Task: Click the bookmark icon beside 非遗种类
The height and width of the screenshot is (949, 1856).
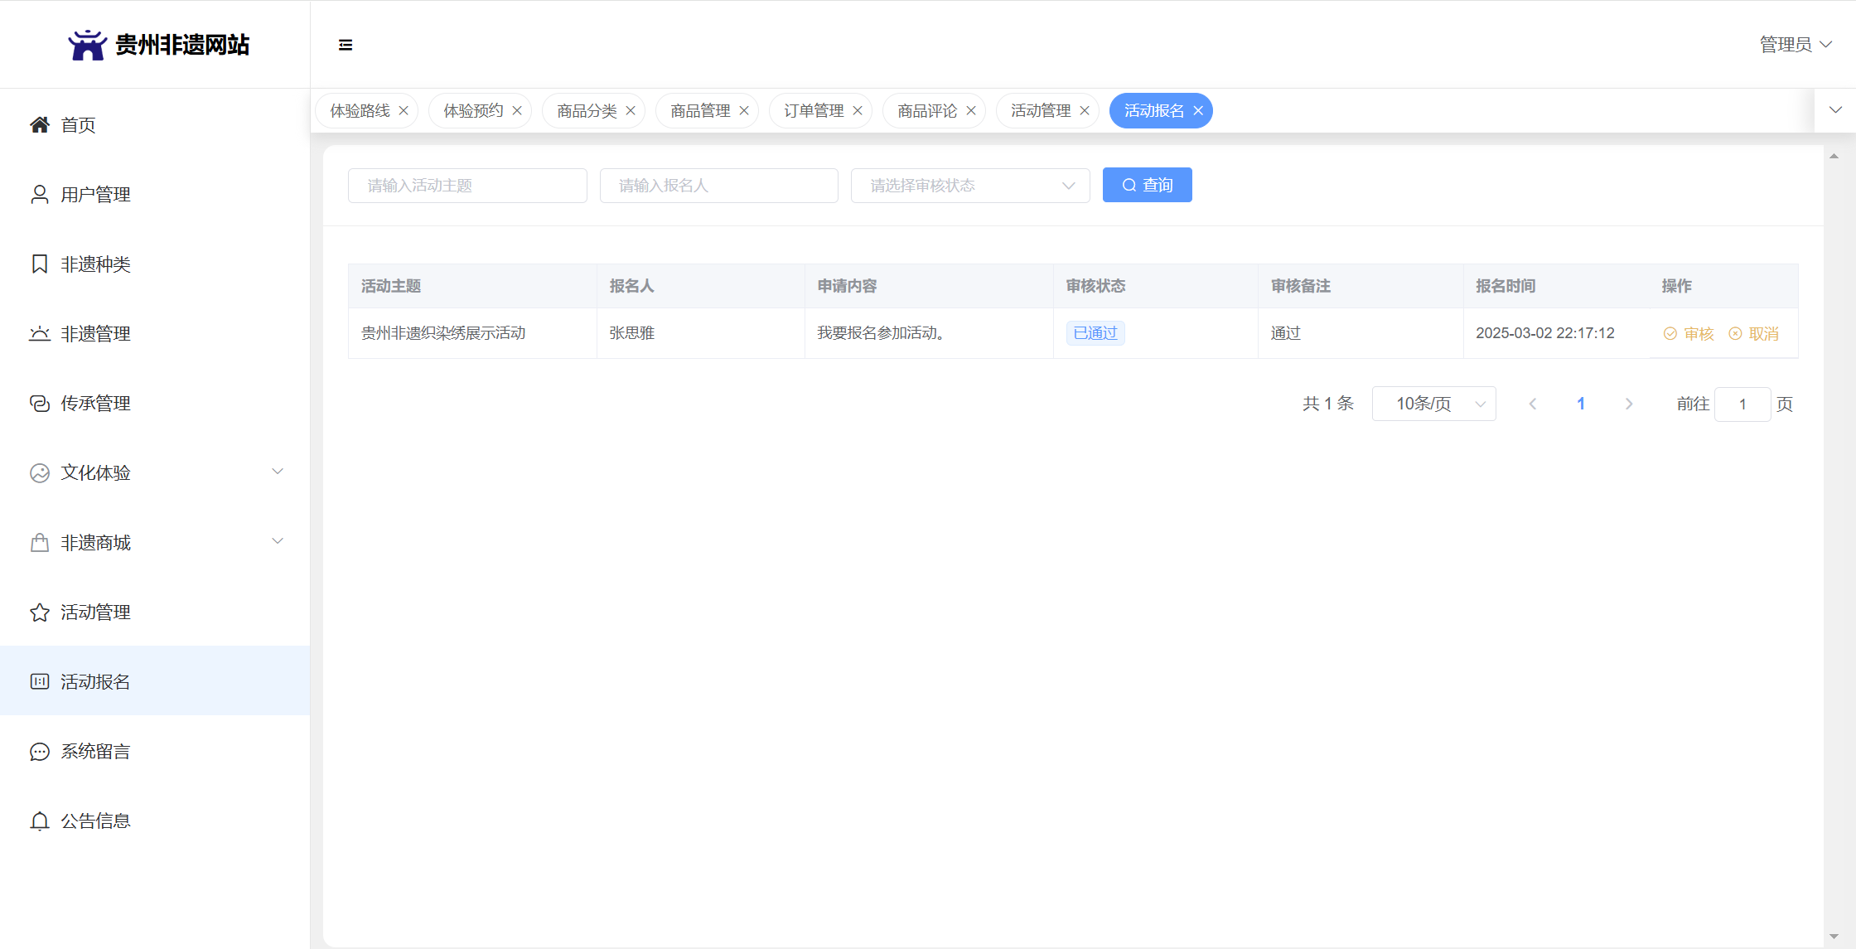Action: click(39, 264)
